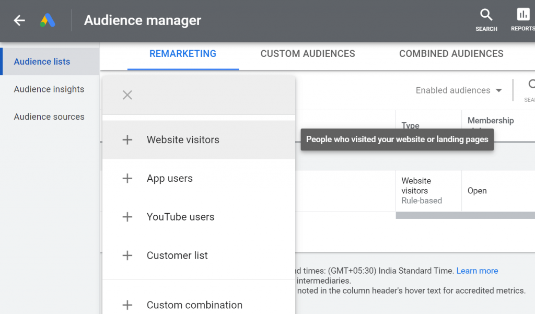Choose Website visitors audience option
The height and width of the screenshot is (314, 535).
[199, 139]
